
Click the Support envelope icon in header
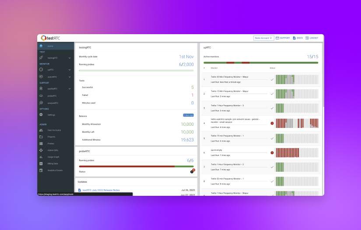[277, 38]
